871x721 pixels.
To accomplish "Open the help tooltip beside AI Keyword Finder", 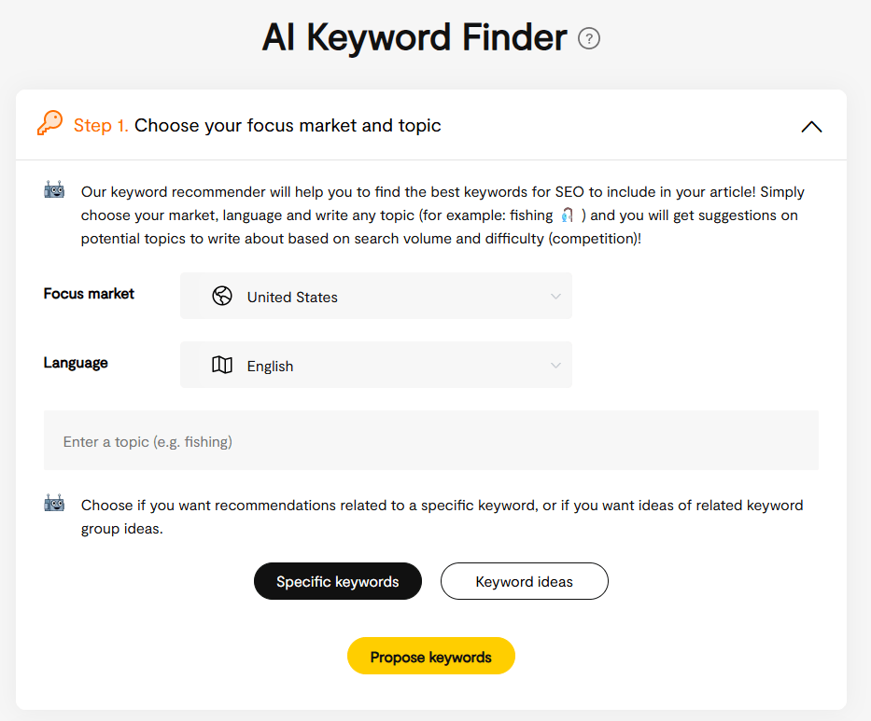I will pyautogui.click(x=589, y=38).
